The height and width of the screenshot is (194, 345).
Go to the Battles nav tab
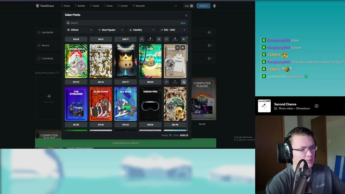80,6
